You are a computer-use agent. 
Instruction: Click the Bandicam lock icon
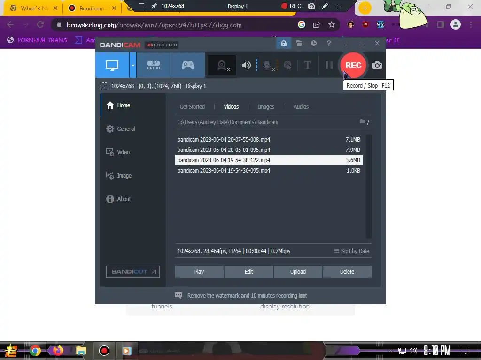pyautogui.click(x=284, y=44)
